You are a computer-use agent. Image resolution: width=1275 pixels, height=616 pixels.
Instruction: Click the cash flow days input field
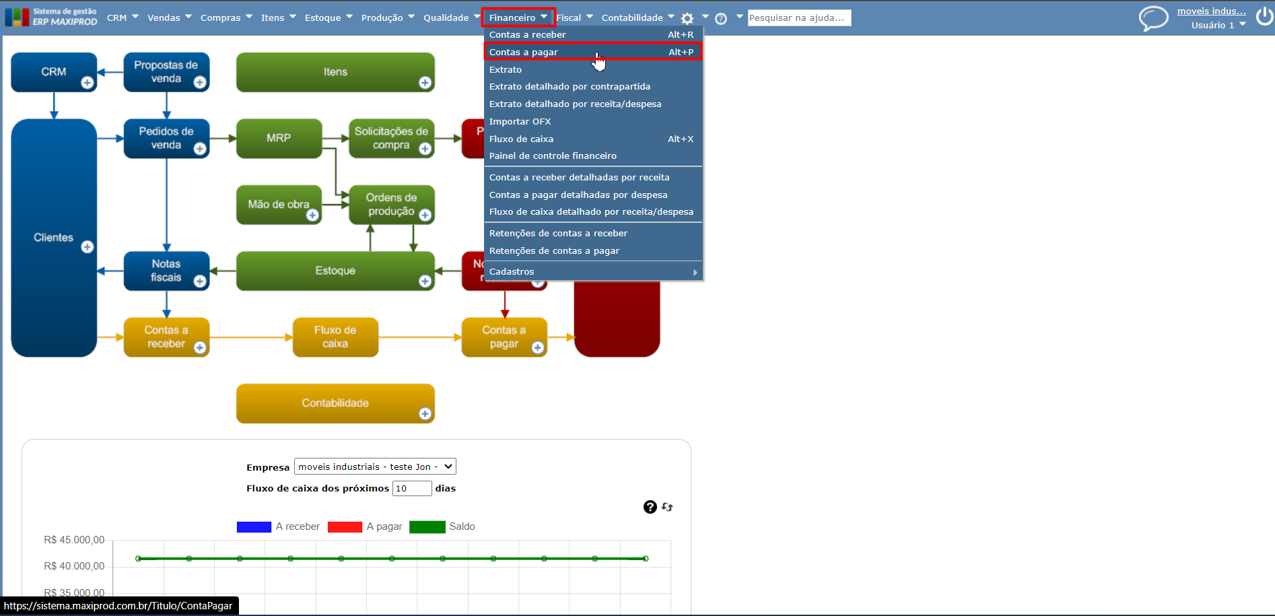coord(412,489)
